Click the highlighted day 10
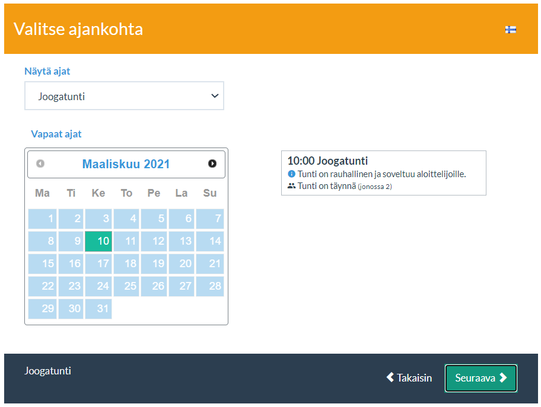Screen dimensions: 541x407 98,241
